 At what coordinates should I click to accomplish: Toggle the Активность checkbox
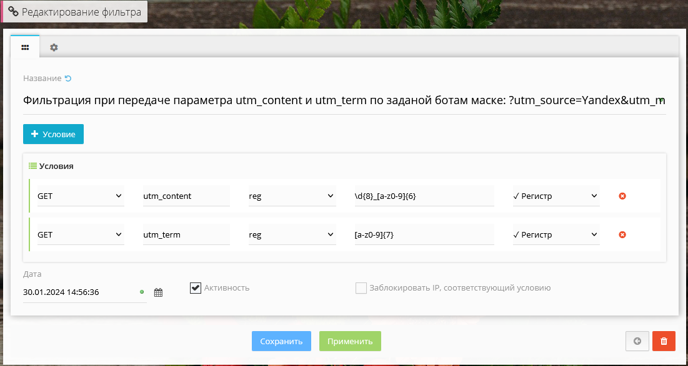point(196,287)
